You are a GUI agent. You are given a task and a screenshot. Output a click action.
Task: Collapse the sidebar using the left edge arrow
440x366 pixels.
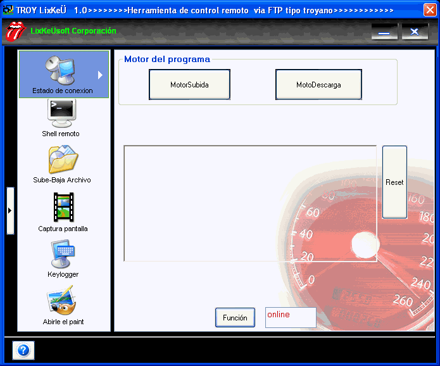(9, 210)
